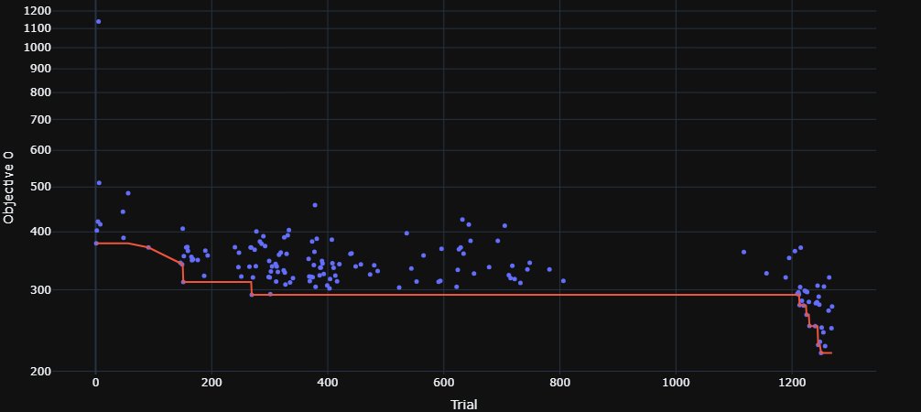This screenshot has height=412, width=921.
Task: Click the x-axis tick label 0
Action: pyautogui.click(x=95, y=383)
